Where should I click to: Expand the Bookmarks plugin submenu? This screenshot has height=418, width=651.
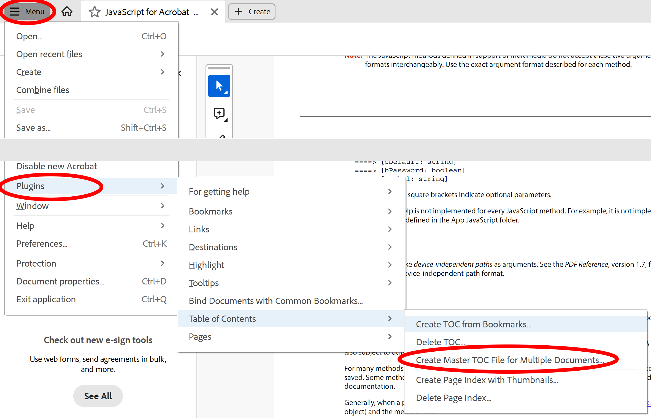(291, 211)
